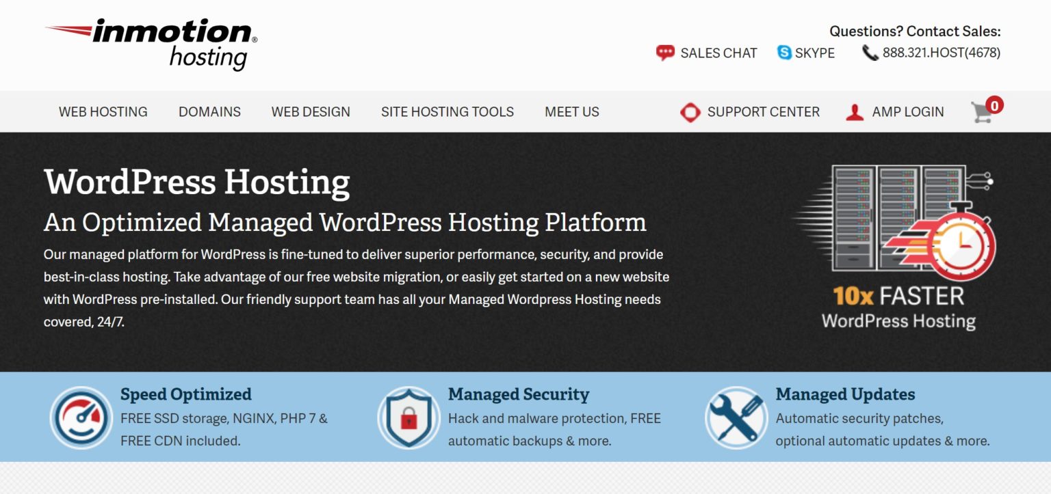Click the AMP Login person icon
Image resolution: width=1051 pixels, height=494 pixels.
coord(855,113)
